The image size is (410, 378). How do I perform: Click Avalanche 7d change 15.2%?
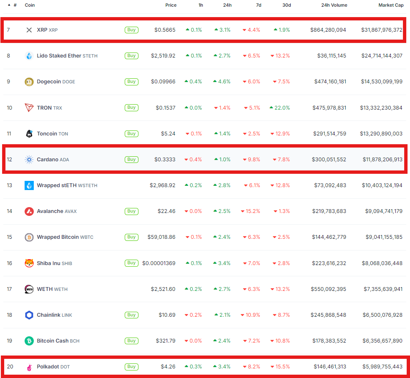[251, 211]
